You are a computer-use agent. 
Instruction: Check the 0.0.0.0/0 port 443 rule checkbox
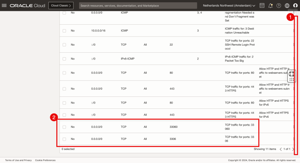pyautogui.click(x=64, y=89)
